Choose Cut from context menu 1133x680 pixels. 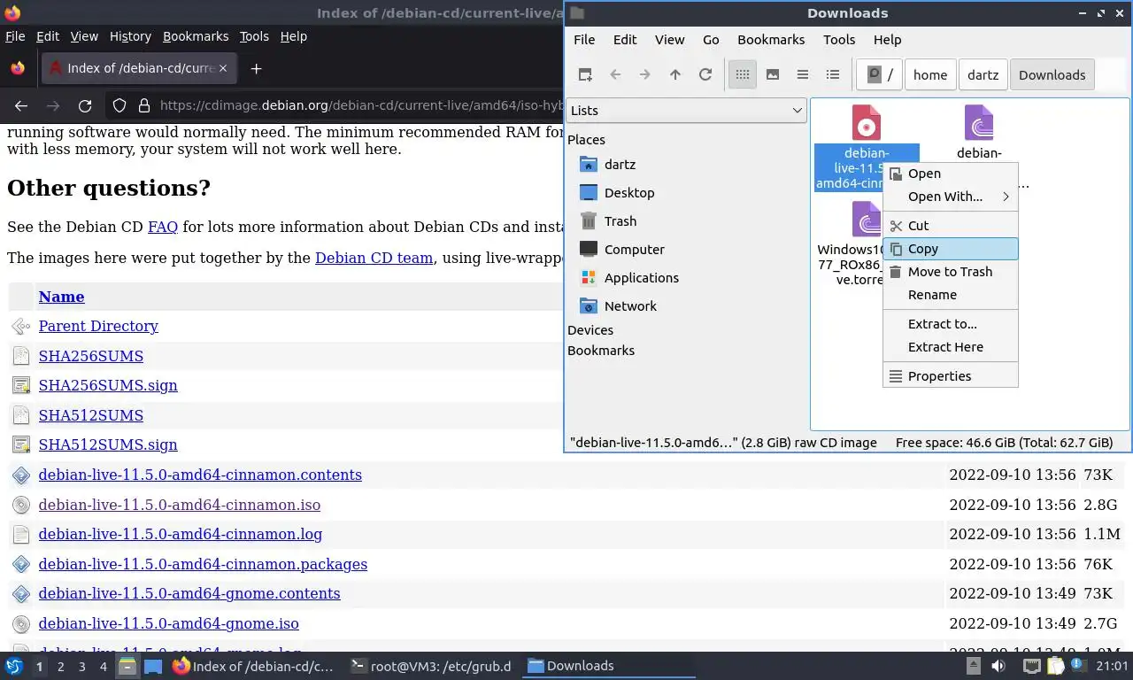tap(951, 226)
